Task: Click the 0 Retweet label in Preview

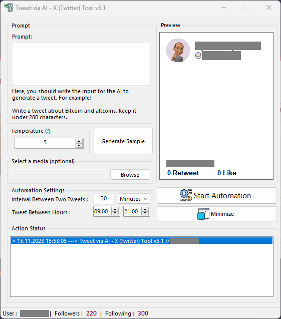Action: [183, 173]
